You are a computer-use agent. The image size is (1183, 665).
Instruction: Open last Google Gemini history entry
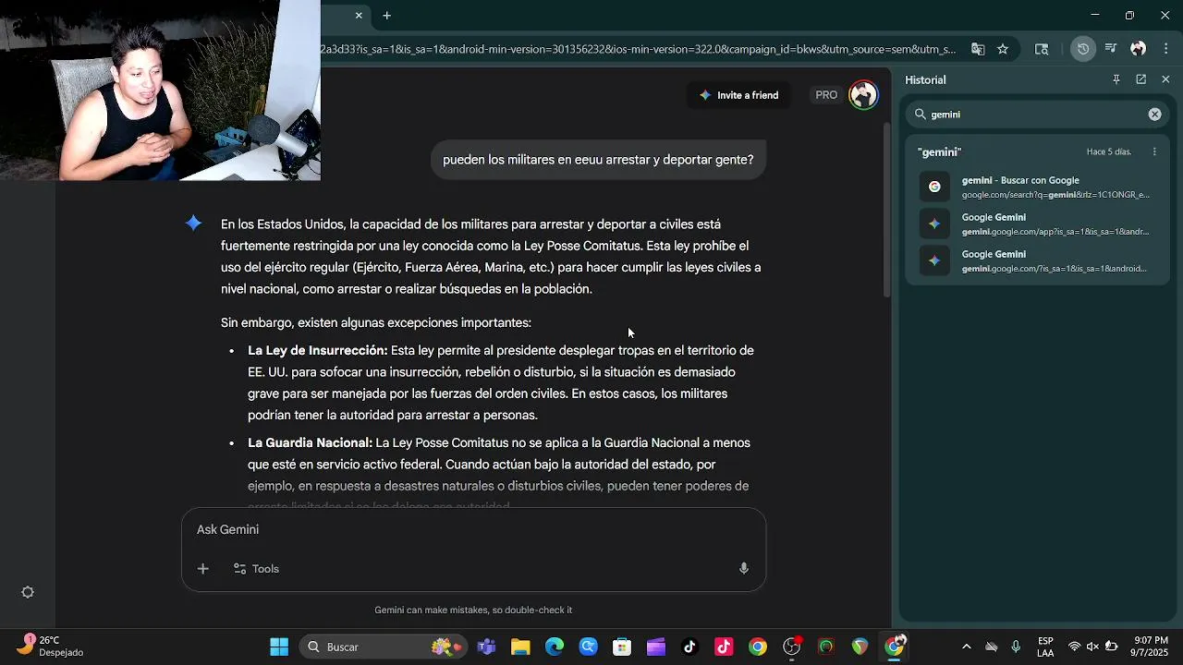pos(1037,260)
